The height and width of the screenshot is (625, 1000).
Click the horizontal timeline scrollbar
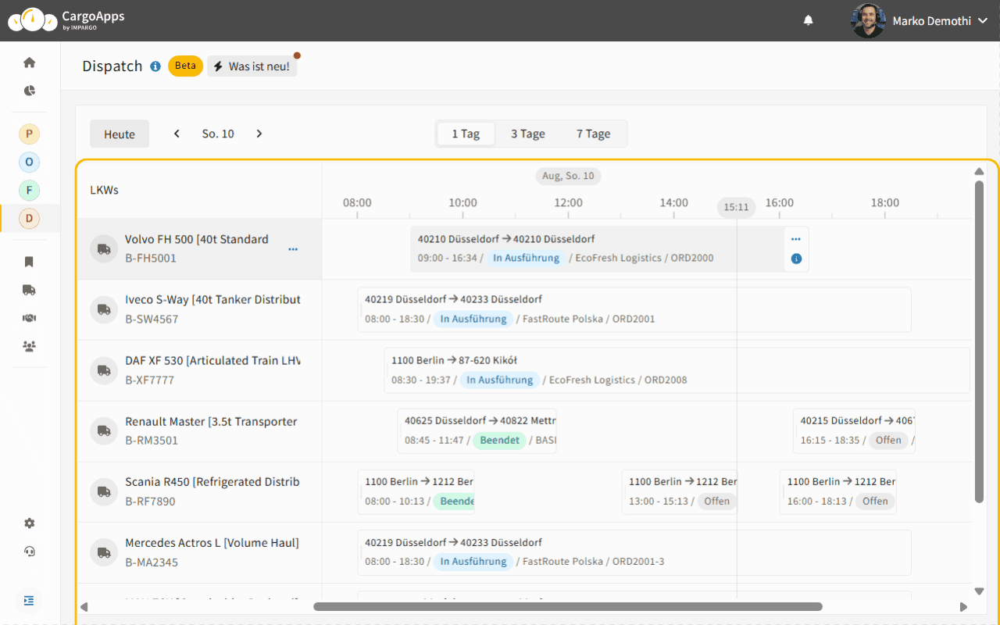point(567,606)
